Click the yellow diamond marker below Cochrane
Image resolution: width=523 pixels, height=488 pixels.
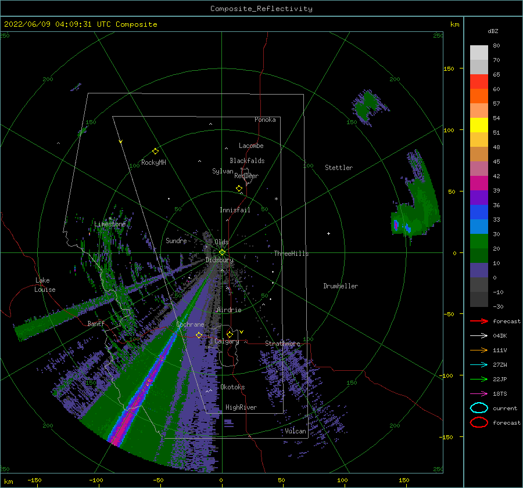click(x=199, y=335)
